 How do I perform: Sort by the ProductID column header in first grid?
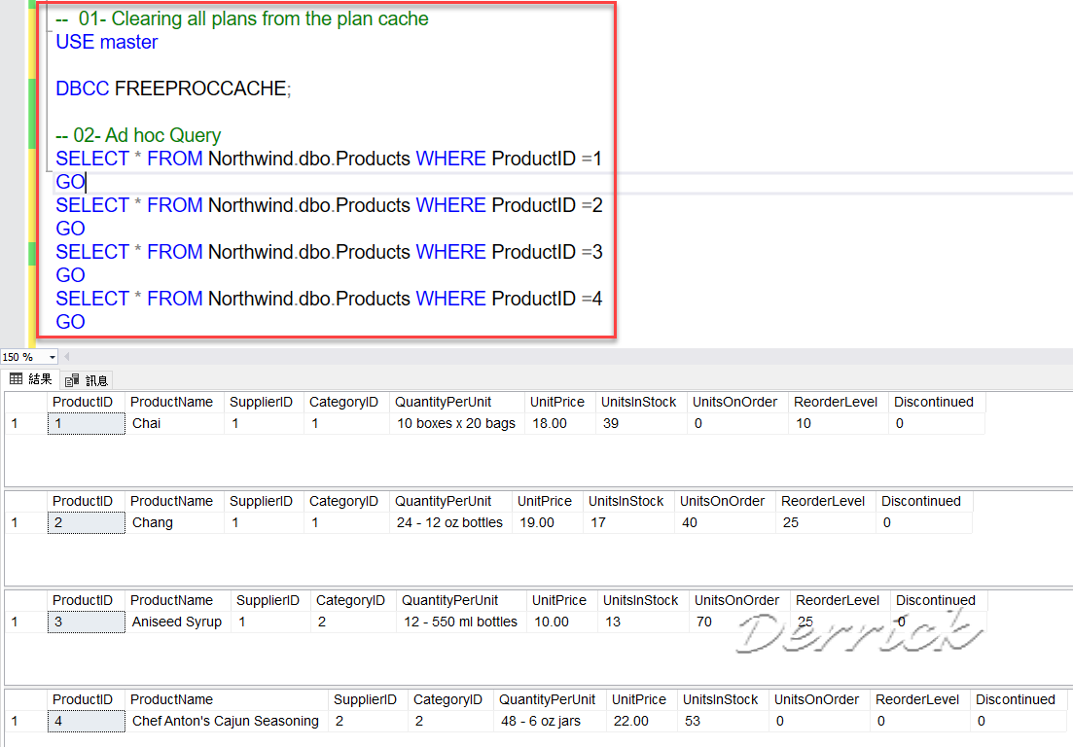pos(83,401)
